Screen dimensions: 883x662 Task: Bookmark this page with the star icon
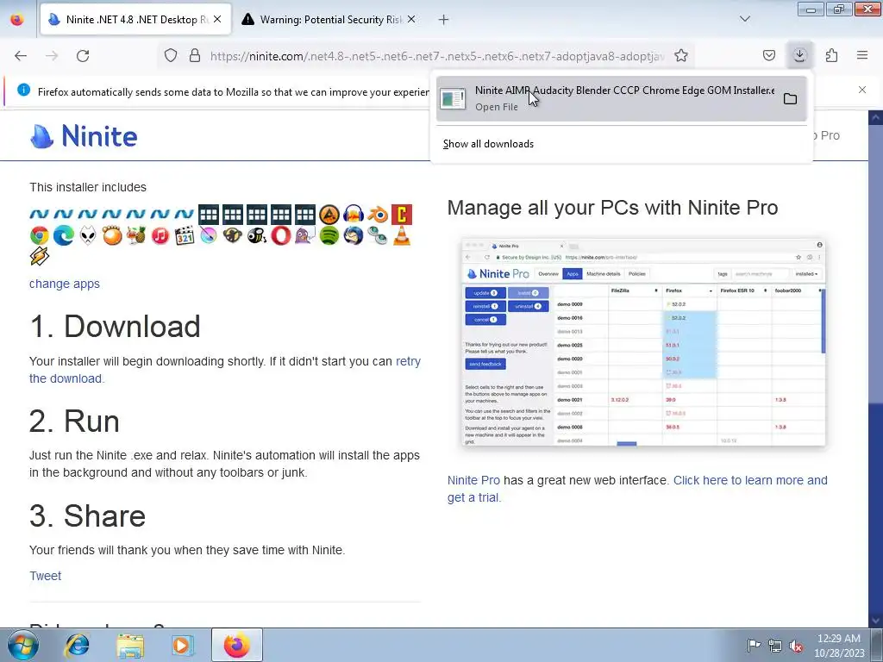point(681,55)
